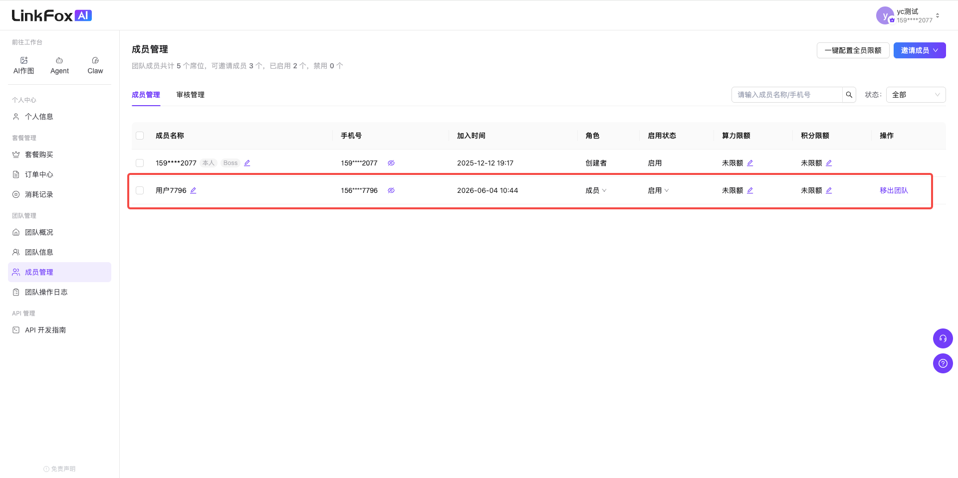Edit 算力限额 for 用户7796 row

[750, 190]
